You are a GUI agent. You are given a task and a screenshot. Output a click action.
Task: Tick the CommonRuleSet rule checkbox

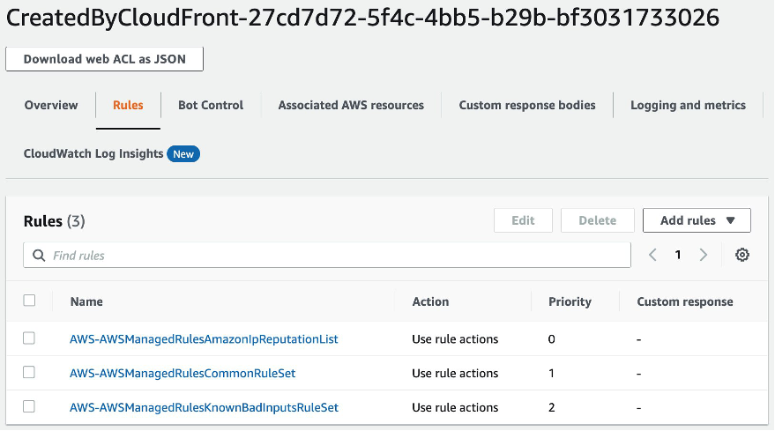click(29, 372)
